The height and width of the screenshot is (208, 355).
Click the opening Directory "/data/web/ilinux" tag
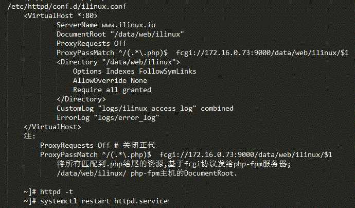[118, 62]
